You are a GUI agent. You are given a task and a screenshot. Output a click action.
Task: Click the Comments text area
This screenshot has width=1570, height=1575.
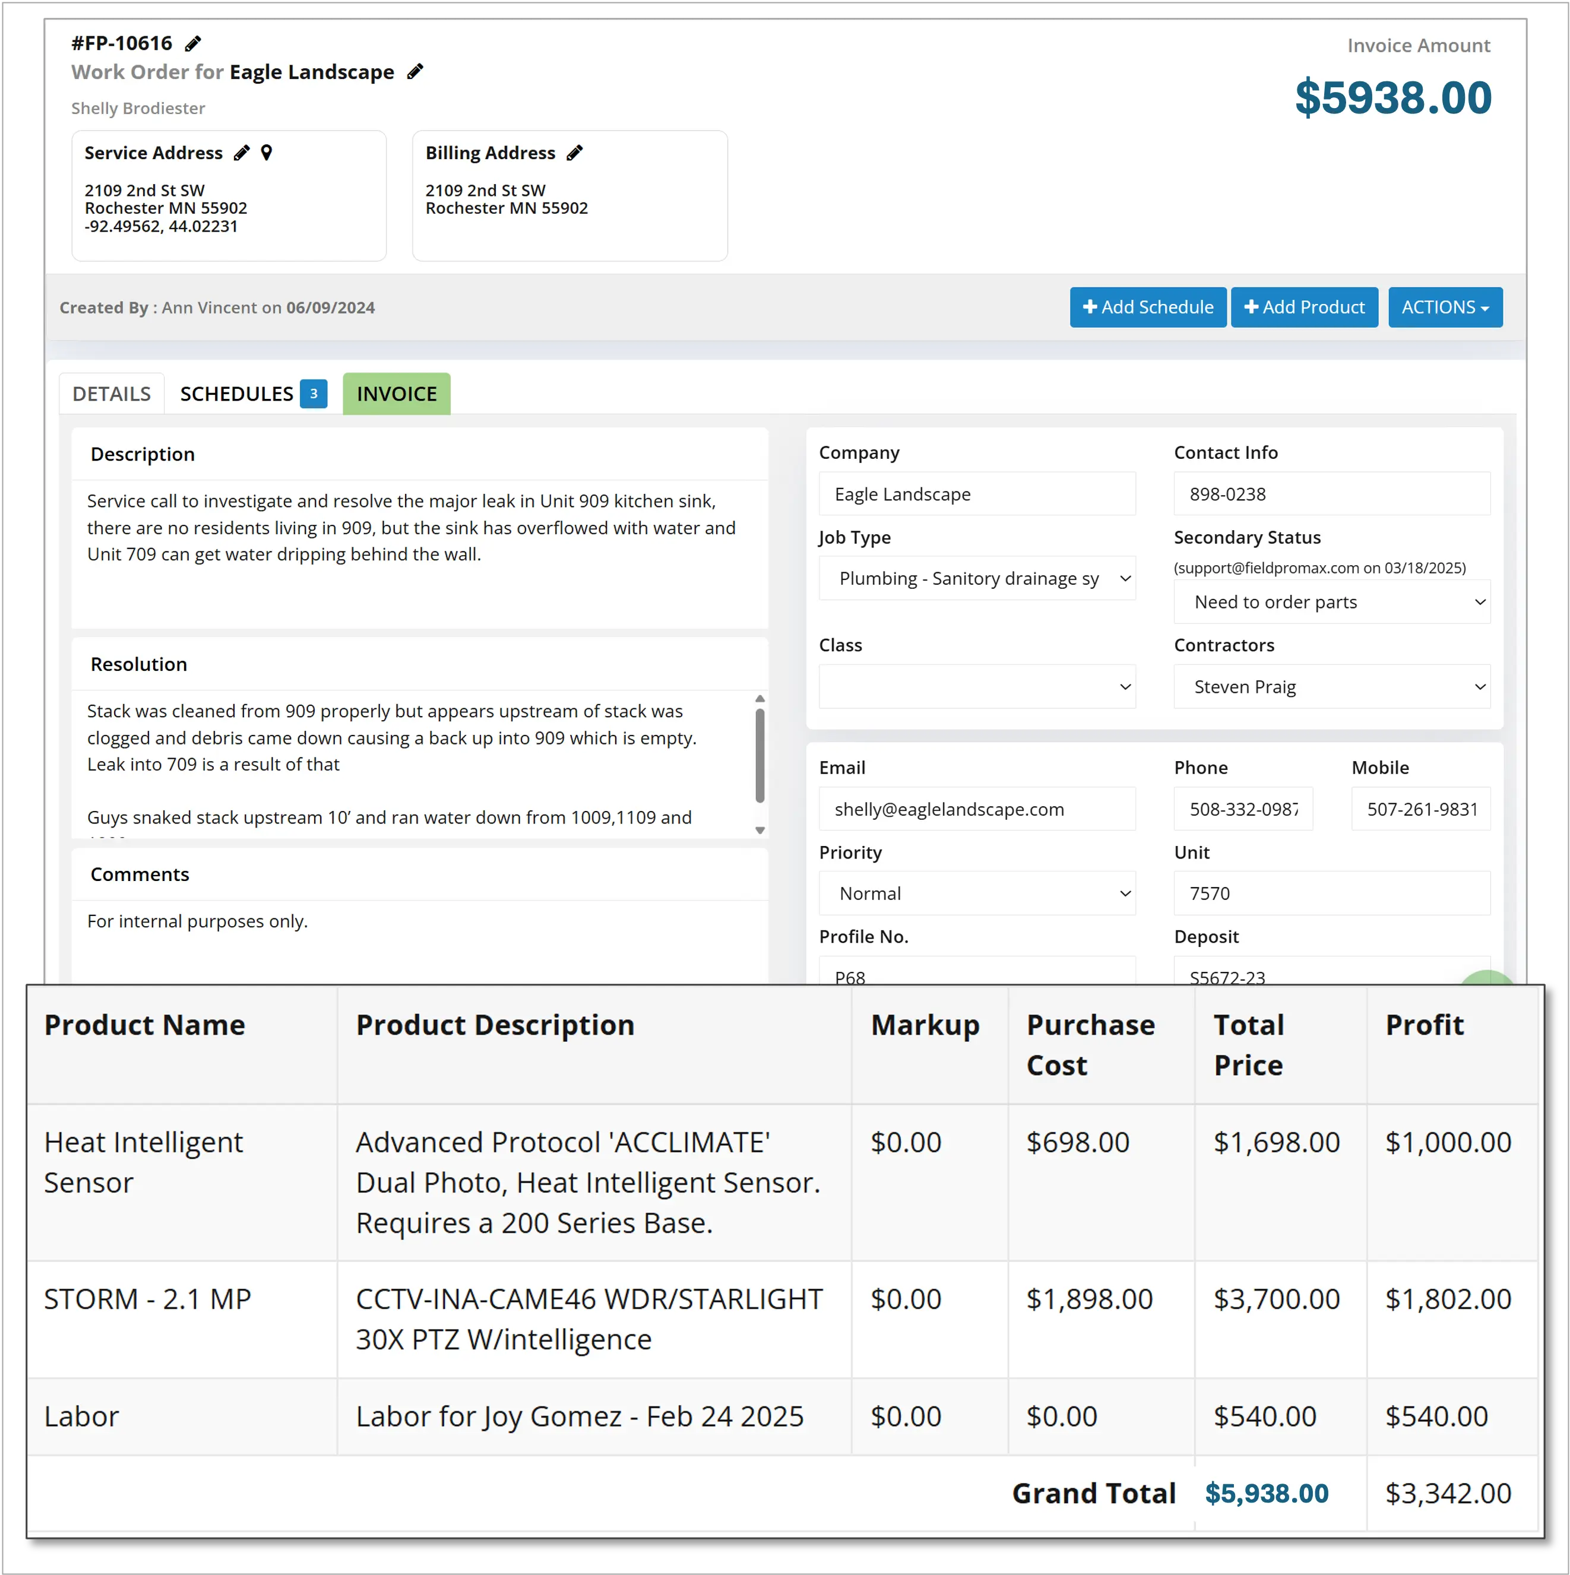point(420,942)
